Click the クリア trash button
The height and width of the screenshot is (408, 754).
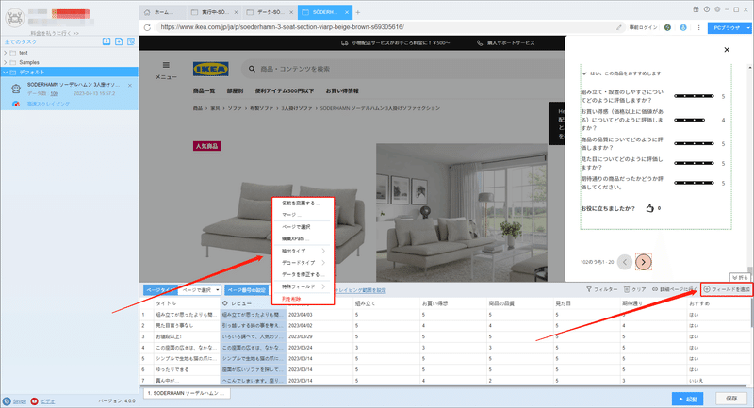pos(634,289)
